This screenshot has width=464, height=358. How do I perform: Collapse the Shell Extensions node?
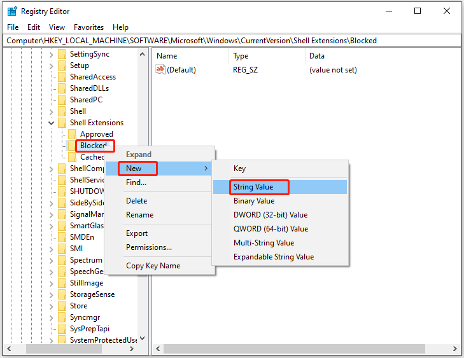(51, 123)
